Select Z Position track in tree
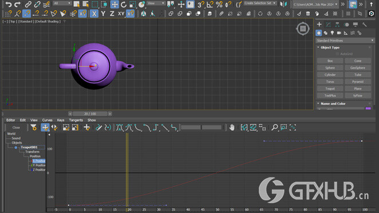The width and height of the screenshot is (379, 213). tap(39, 170)
